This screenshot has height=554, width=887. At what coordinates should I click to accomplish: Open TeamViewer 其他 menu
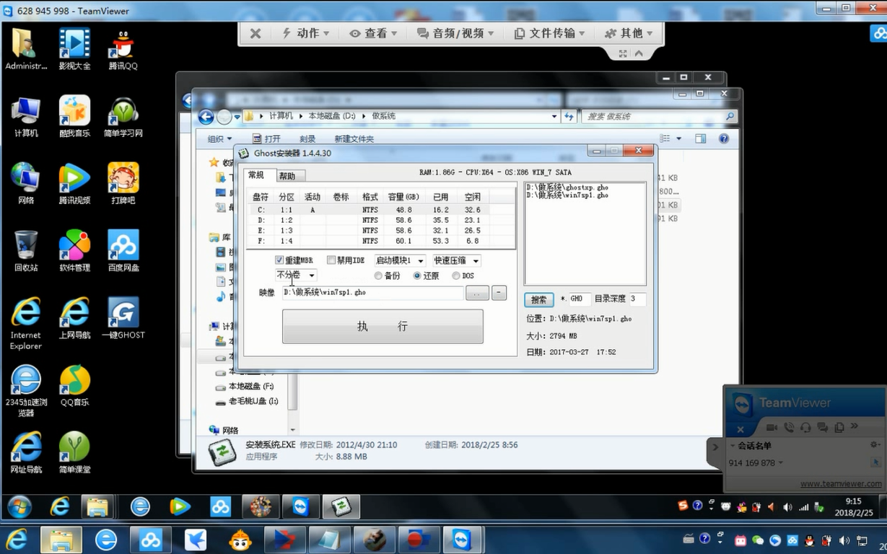pyautogui.click(x=629, y=33)
